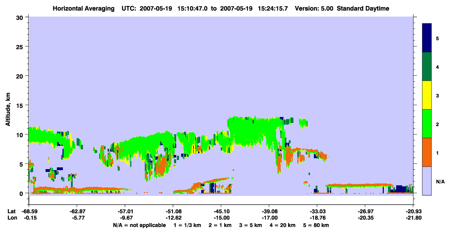Click longitude value -17.00

(269, 218)
